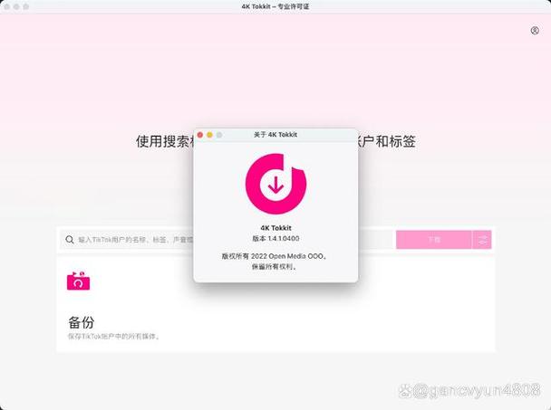Click the 版权所有 2022 Open Media copyright line

point(275,256)
